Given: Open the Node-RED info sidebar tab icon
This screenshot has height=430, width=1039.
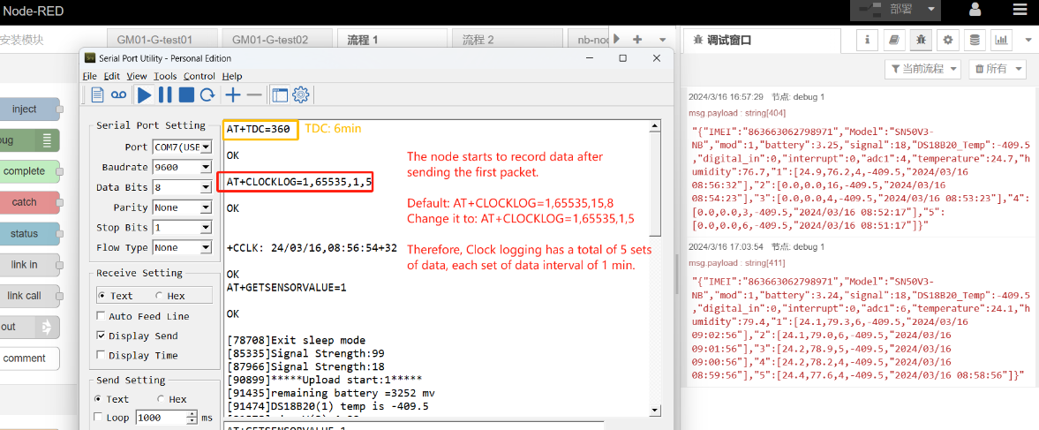Looking at the screenshot, I should click(x=868, y=41).
